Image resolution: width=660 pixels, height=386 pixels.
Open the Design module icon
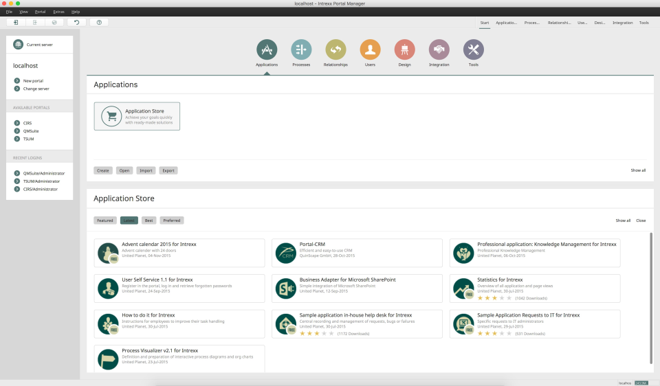tap(404, 49)
